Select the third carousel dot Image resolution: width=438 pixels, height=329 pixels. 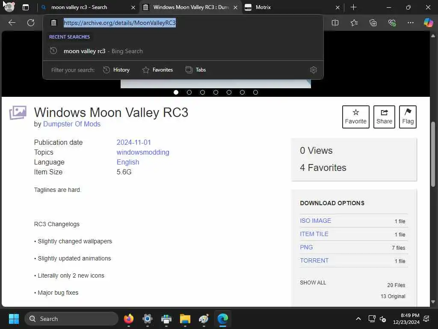pos(202,93)
